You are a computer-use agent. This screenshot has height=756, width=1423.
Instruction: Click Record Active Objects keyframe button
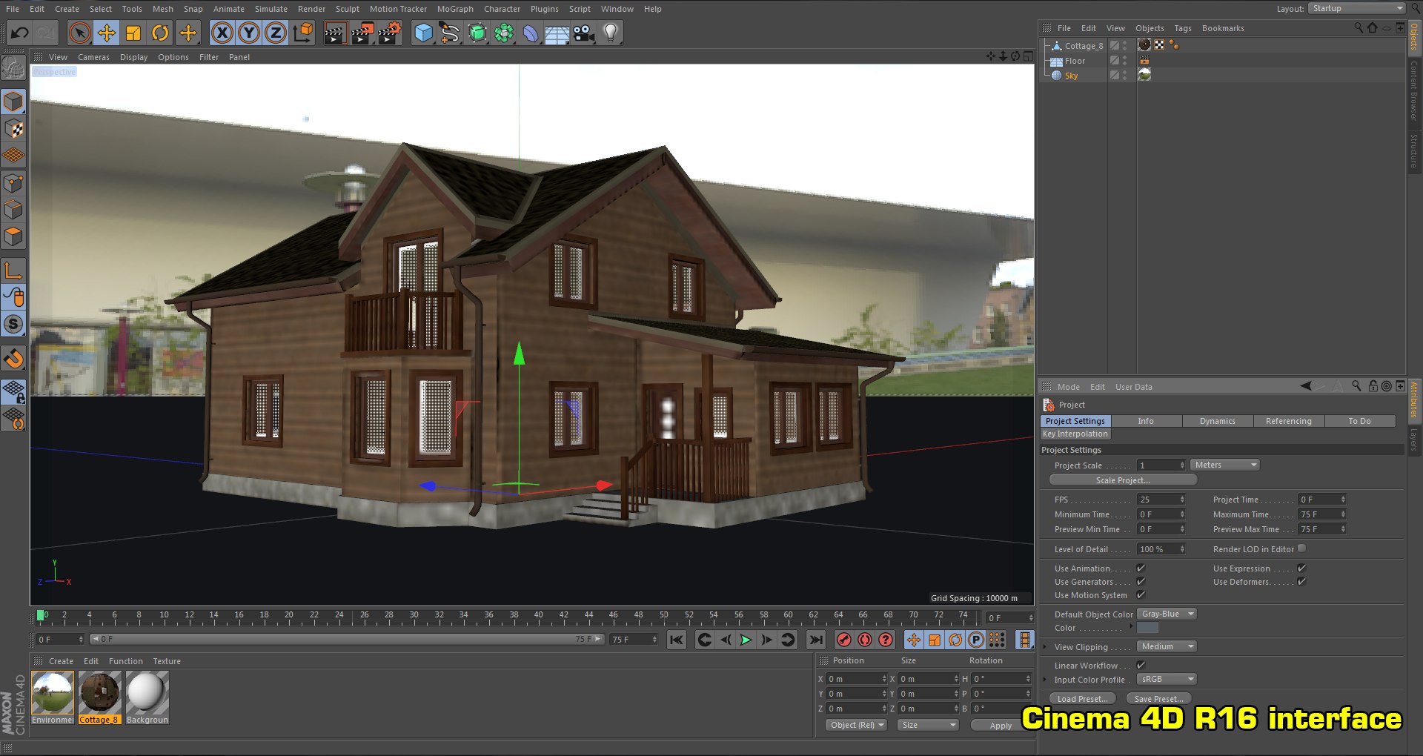[x=844, y=640]
